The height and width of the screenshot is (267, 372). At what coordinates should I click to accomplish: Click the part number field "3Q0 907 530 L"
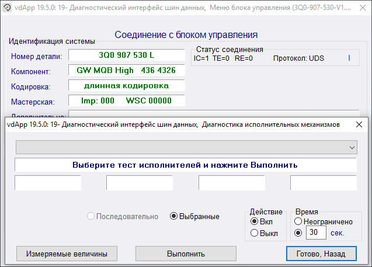click(x=127, y=55)
